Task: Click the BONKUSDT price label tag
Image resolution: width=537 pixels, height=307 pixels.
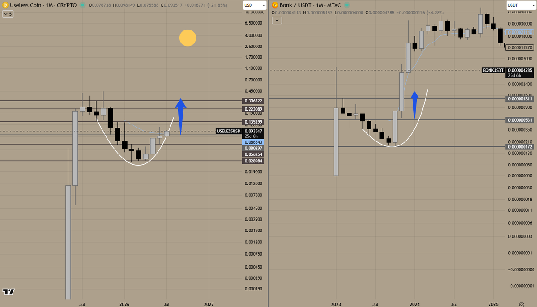Action: coord(493,70)
